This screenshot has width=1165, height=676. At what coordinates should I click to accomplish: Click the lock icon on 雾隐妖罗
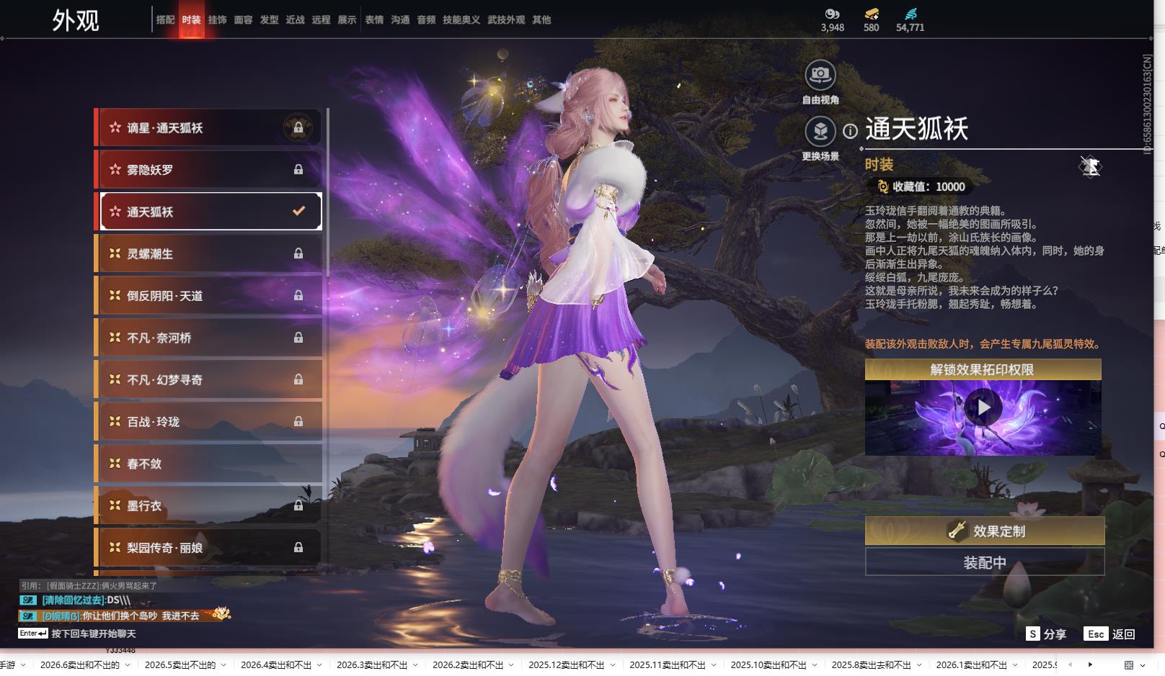coord(298,170)
